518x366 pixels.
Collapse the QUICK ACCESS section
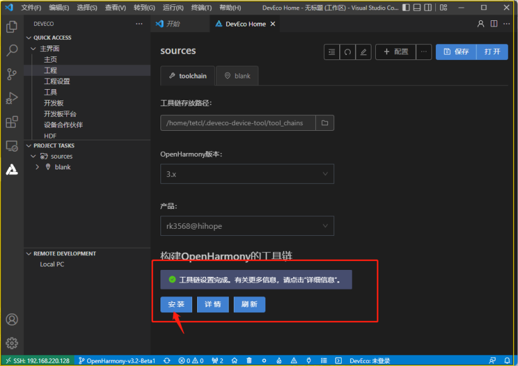click(x=29, y=38)
